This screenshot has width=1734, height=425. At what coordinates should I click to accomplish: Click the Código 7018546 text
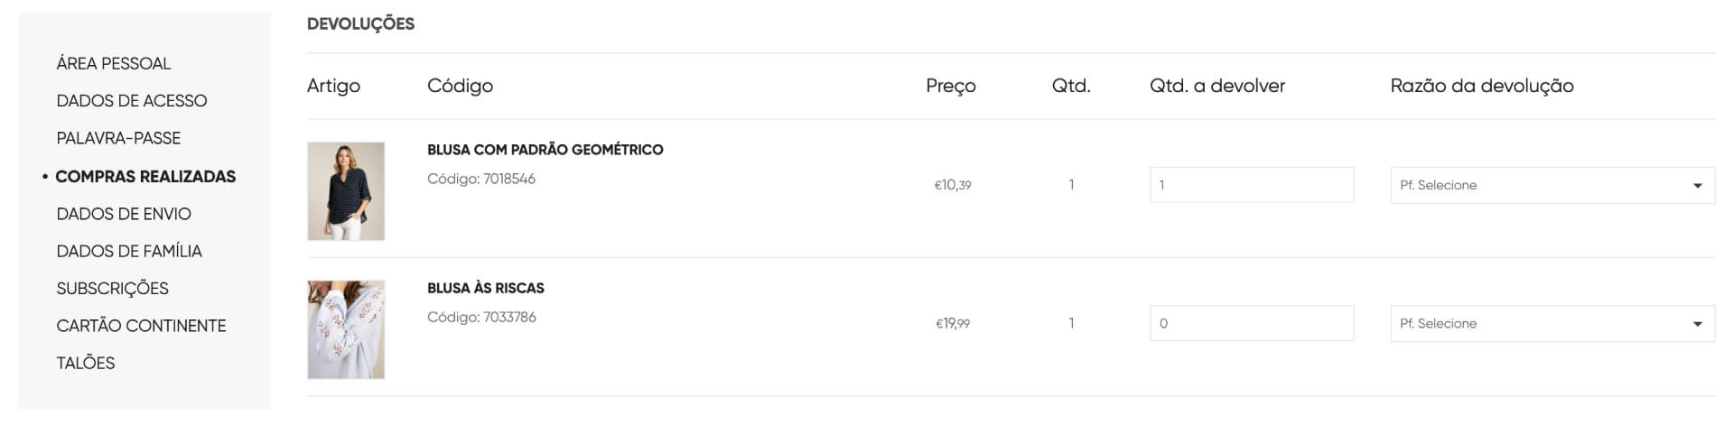[481, 179]
